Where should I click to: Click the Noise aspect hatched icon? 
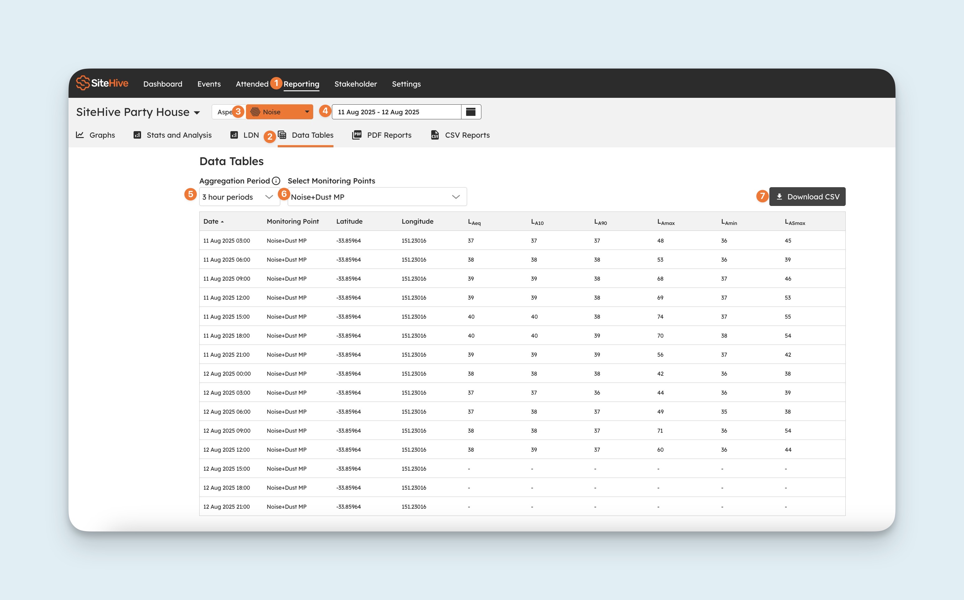point(255,112)
